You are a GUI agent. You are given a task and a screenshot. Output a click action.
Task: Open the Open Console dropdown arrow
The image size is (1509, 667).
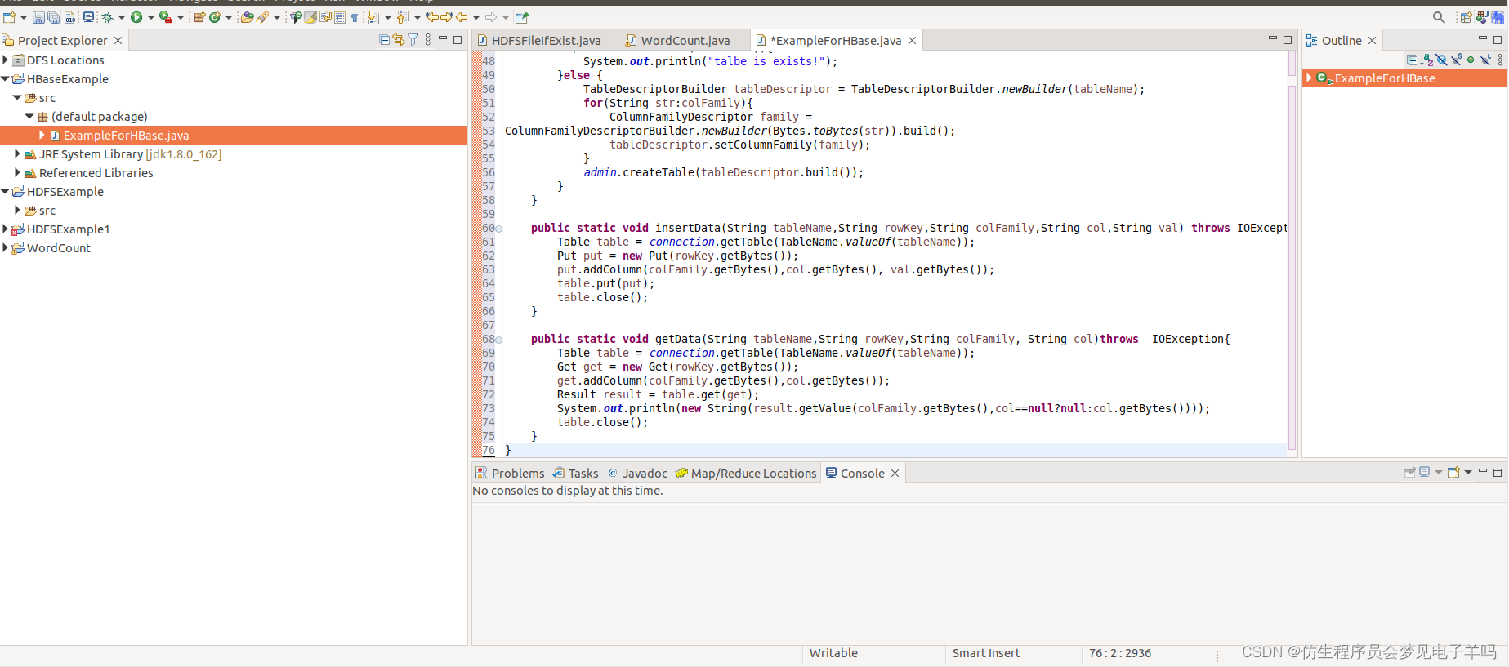pyautogui.click(x=1468, y=473)
